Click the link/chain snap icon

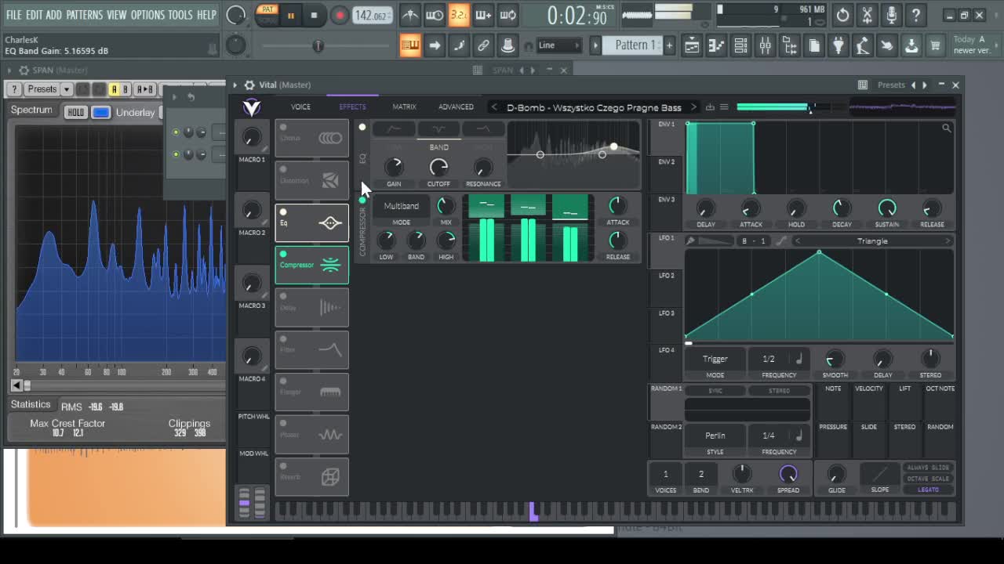pos(483,45)
